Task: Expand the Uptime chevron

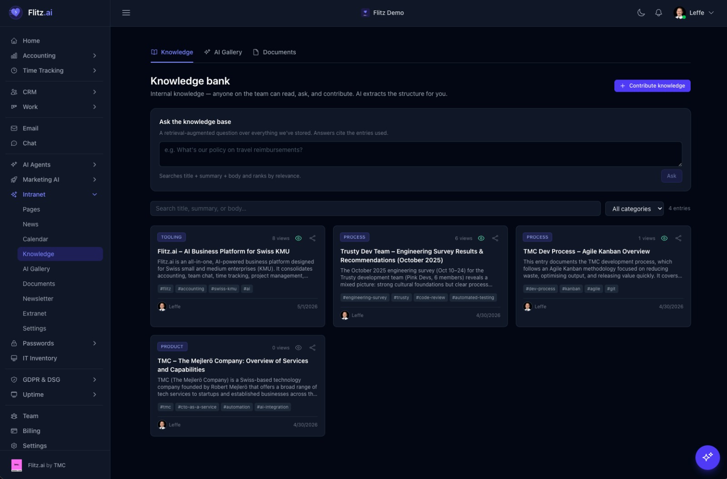Action: 95,395
